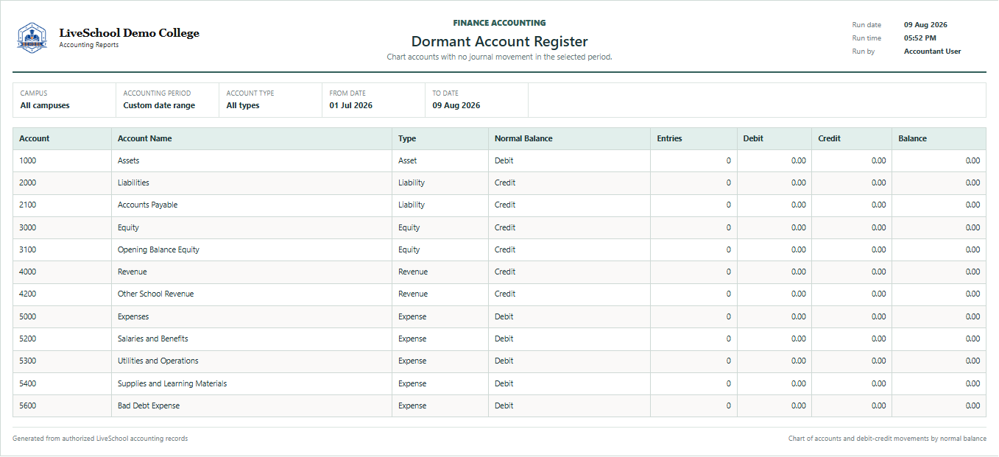Select the 'Accounts Payable' account name
The width and height of the screenshot is (999, 457).
148,205
